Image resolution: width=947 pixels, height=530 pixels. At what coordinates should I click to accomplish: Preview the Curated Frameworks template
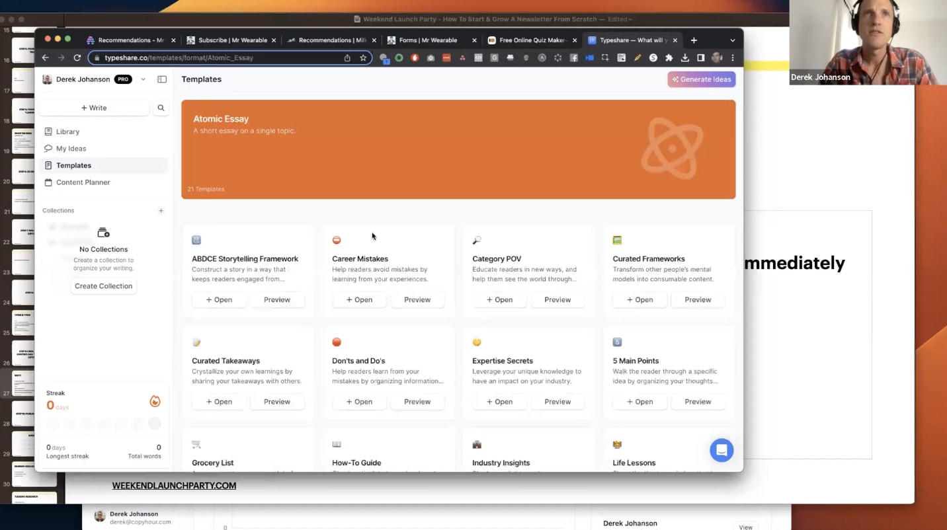pos(698,300)
